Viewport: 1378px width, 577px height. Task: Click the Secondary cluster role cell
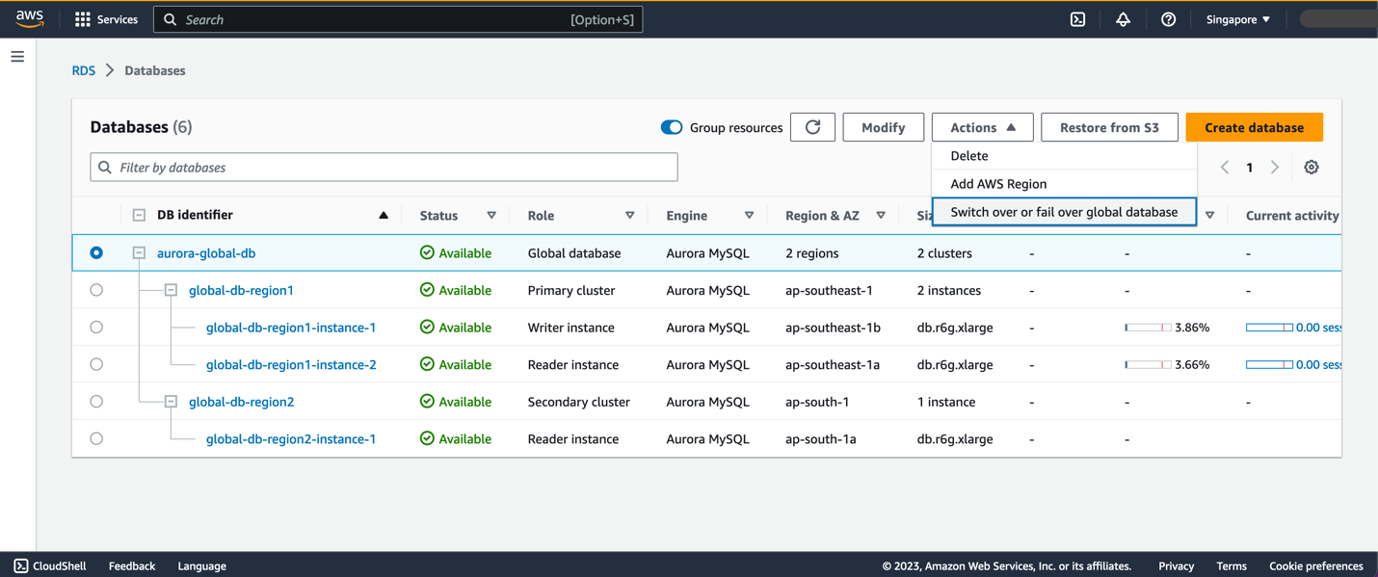click(578, 402)
